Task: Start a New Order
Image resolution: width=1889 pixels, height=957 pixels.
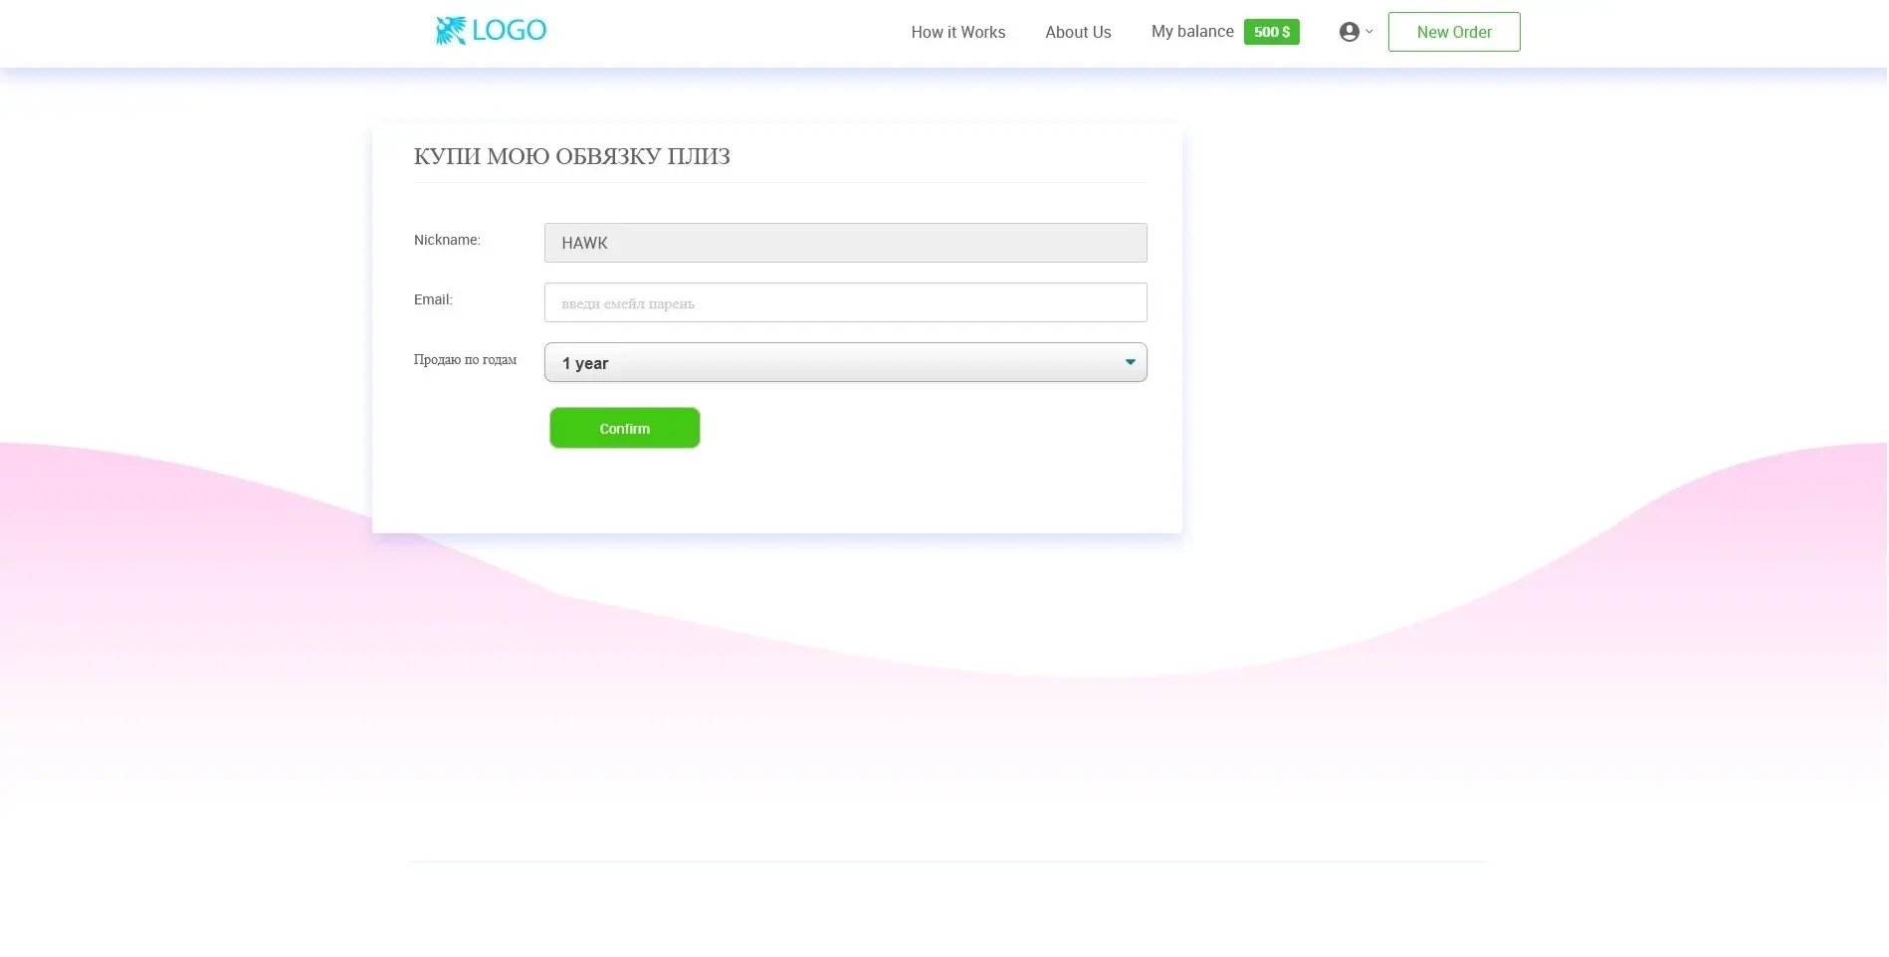Action: point(1453,32)
